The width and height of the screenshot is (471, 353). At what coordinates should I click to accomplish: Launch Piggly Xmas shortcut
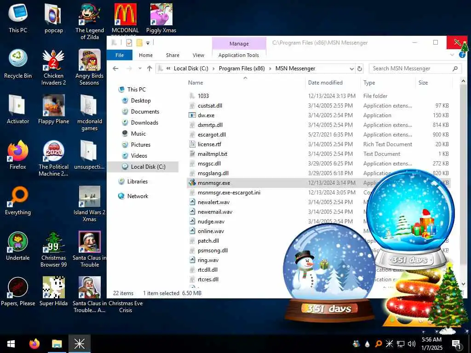[161, 18]
